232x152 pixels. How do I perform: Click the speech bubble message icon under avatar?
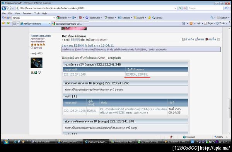[39, 73]
